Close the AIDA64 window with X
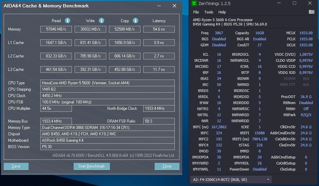Viewport: 319px width, 186px height. 174,6
